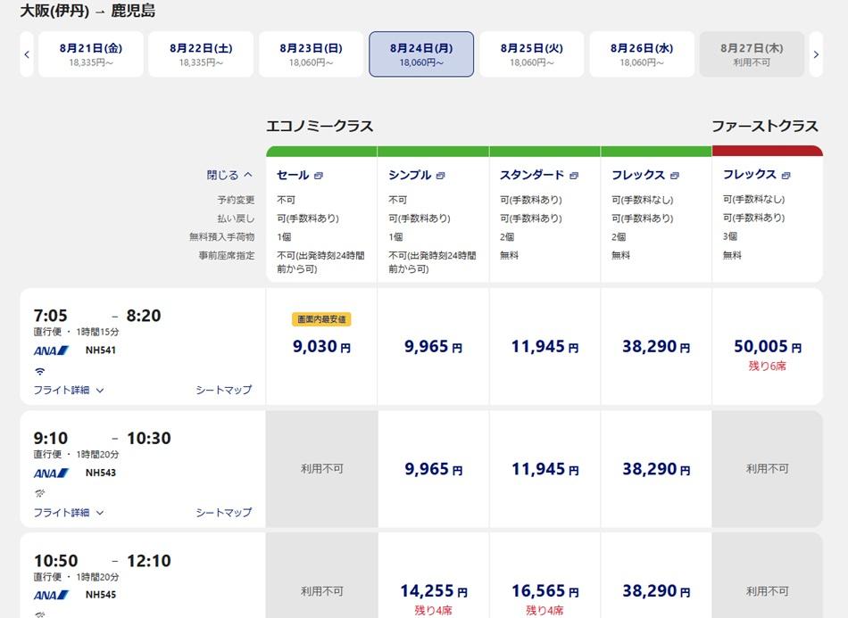
Task: Open シートマップ for flight NH543
Action: pos(224,512)
